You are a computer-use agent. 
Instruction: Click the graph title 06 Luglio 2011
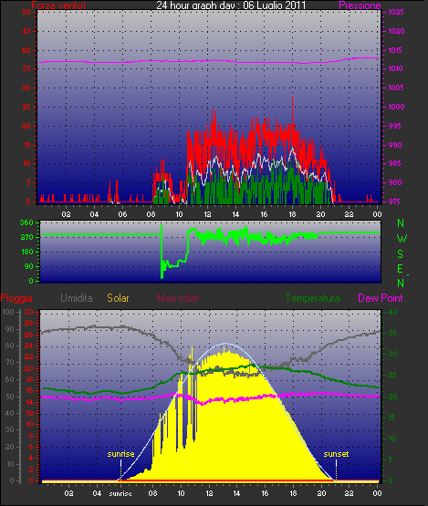coord(275,5)
